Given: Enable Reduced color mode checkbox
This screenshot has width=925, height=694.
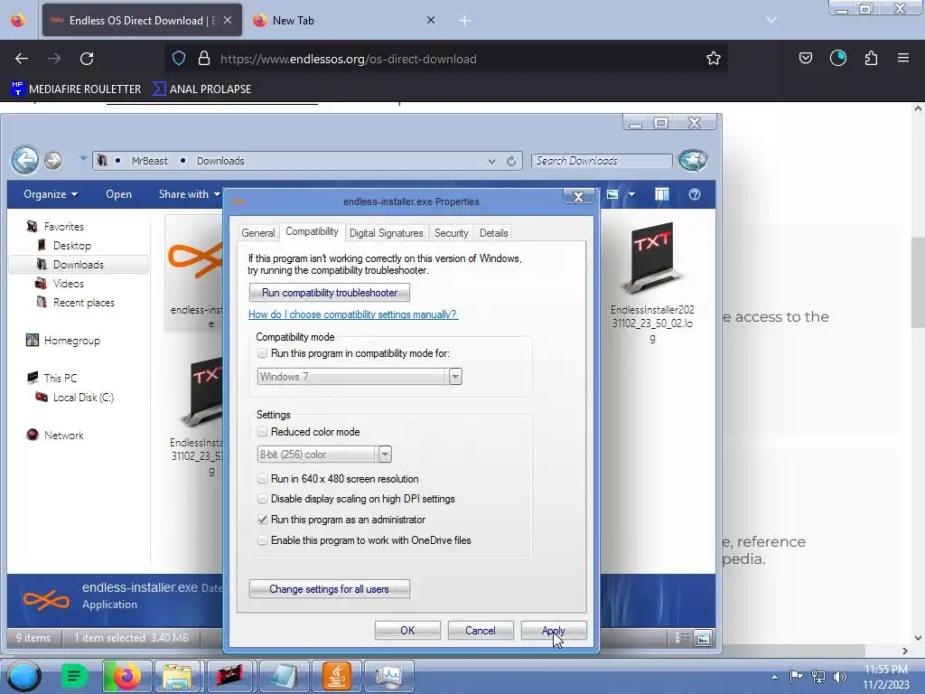Looking at the screenshot, I should 263,432.
